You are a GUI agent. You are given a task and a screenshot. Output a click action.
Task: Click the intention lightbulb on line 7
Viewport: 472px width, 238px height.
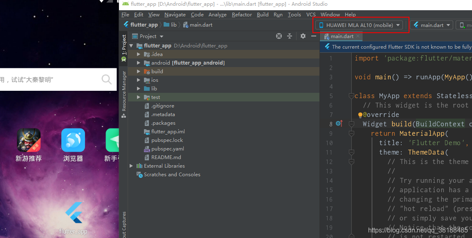point(360,115)
